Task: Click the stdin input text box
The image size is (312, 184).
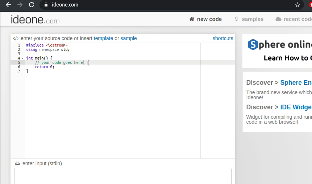Action: tap(123, 176)
